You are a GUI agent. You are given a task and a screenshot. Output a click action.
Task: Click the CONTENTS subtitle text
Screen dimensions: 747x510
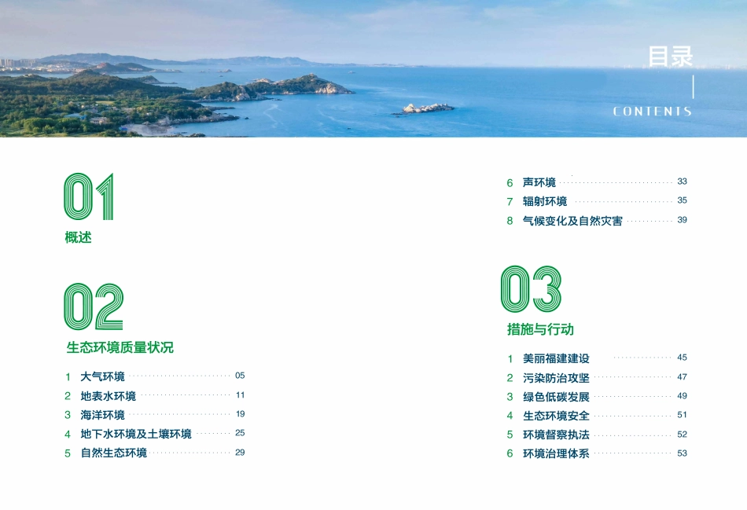point(652,112)
